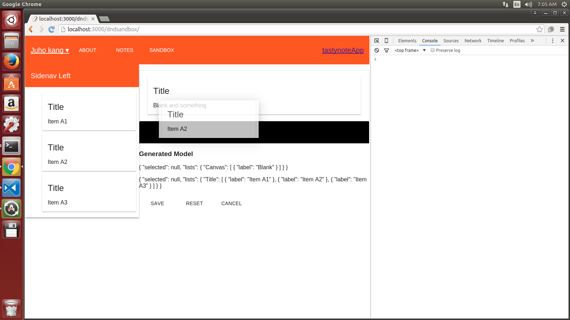The image size is (570, 320).
Task: Click the console prompt input line
Action: click(x=470, y=59)
